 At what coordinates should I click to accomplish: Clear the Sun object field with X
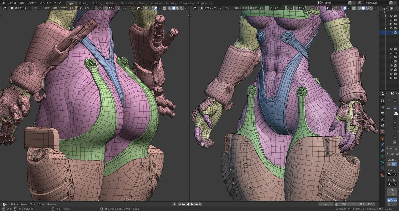(395, 184)
